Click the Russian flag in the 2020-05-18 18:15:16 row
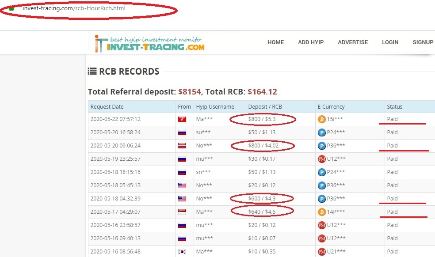Screen dimensions: 435x257 (182, 172)
